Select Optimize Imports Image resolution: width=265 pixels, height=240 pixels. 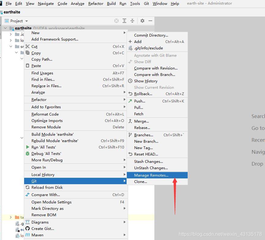click(x=75, y=120)
